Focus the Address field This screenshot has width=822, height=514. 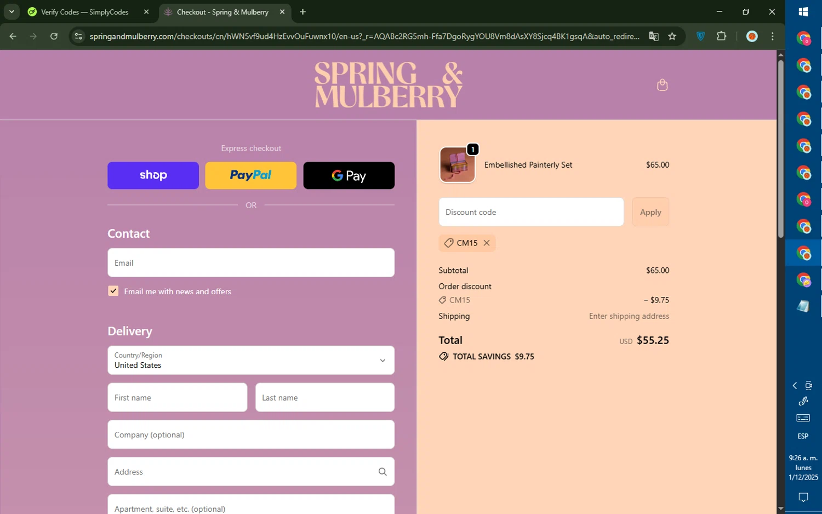pyautogui.click(x=251, y=472)
